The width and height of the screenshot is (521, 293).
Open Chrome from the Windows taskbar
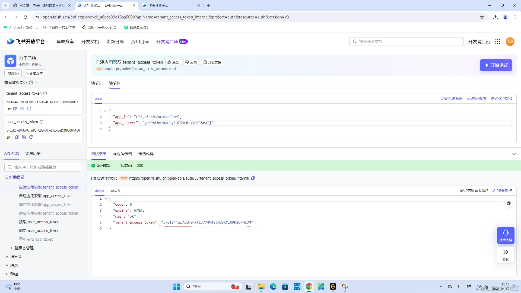(309, 286)
